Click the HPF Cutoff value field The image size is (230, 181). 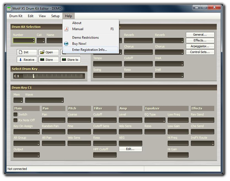point(105,155)
